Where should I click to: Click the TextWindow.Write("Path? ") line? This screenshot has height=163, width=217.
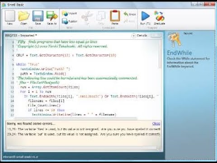coord(45,69)
